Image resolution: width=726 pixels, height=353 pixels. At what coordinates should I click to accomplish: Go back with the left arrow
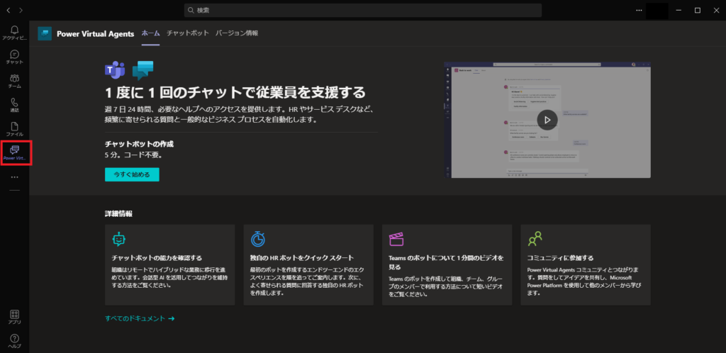[9, 10]
